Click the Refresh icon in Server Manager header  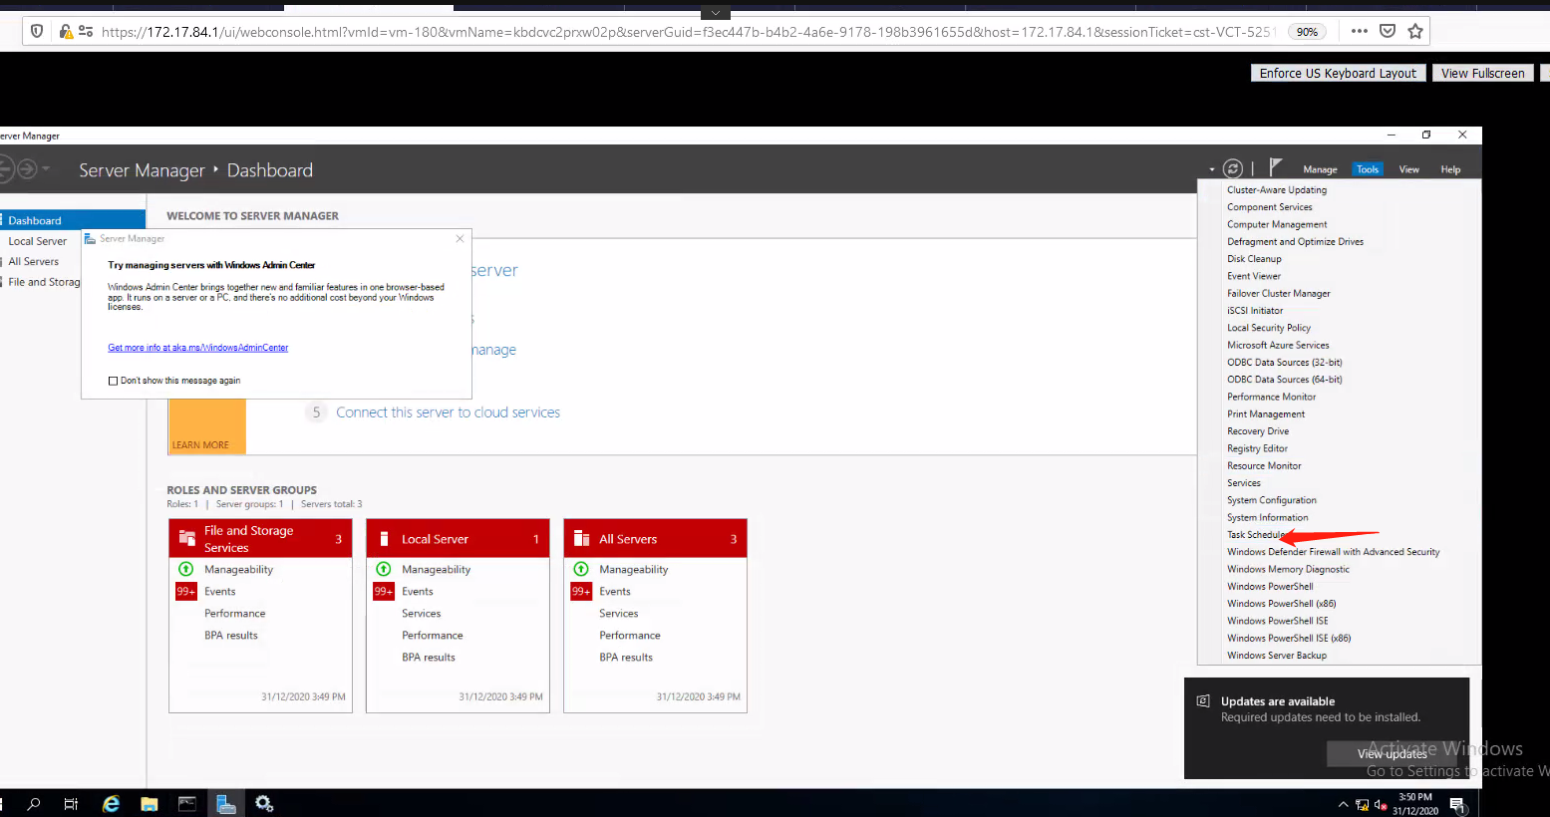tap(1233, 169)
